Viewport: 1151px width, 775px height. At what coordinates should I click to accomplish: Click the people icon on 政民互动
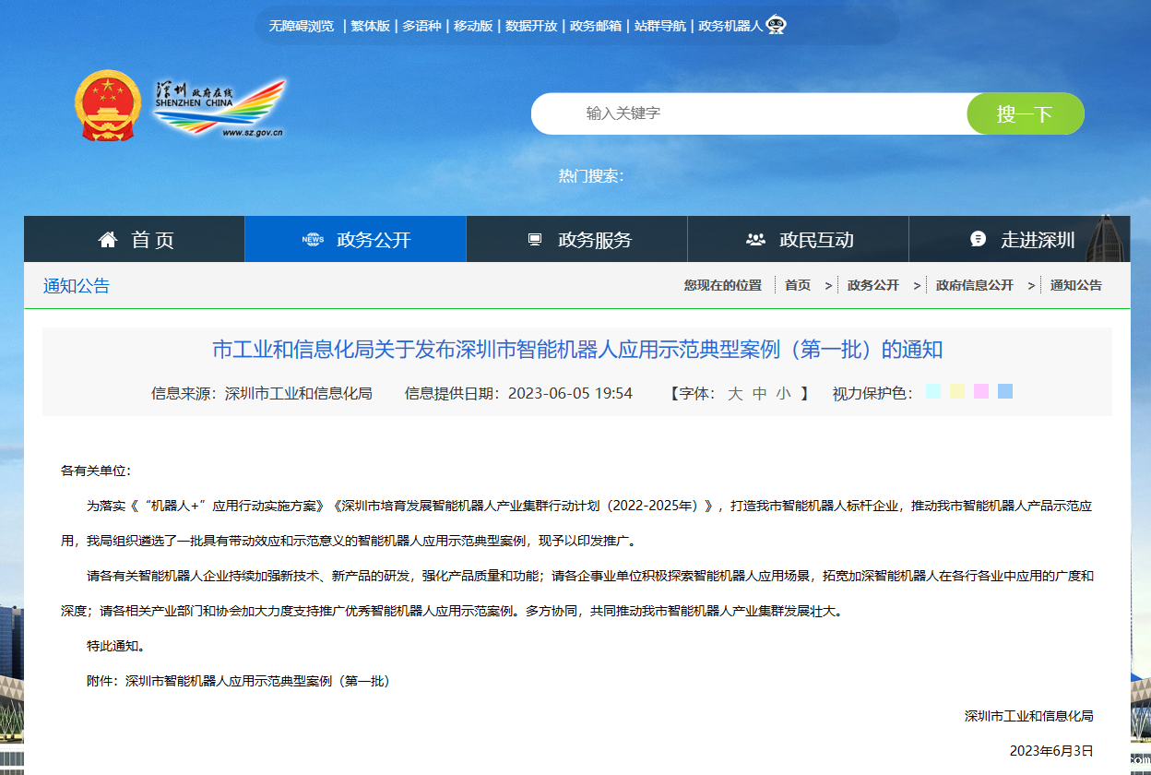pos(753,238)
